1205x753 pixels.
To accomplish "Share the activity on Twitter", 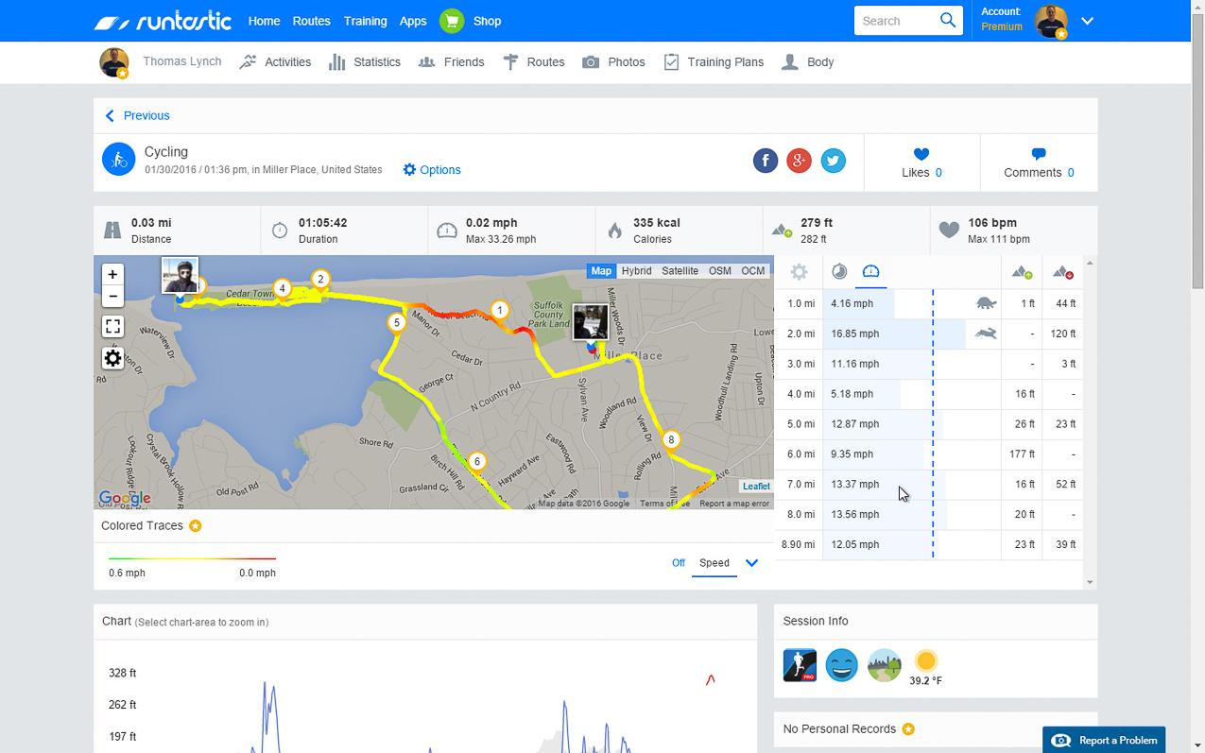I will [x=833, y=161].
